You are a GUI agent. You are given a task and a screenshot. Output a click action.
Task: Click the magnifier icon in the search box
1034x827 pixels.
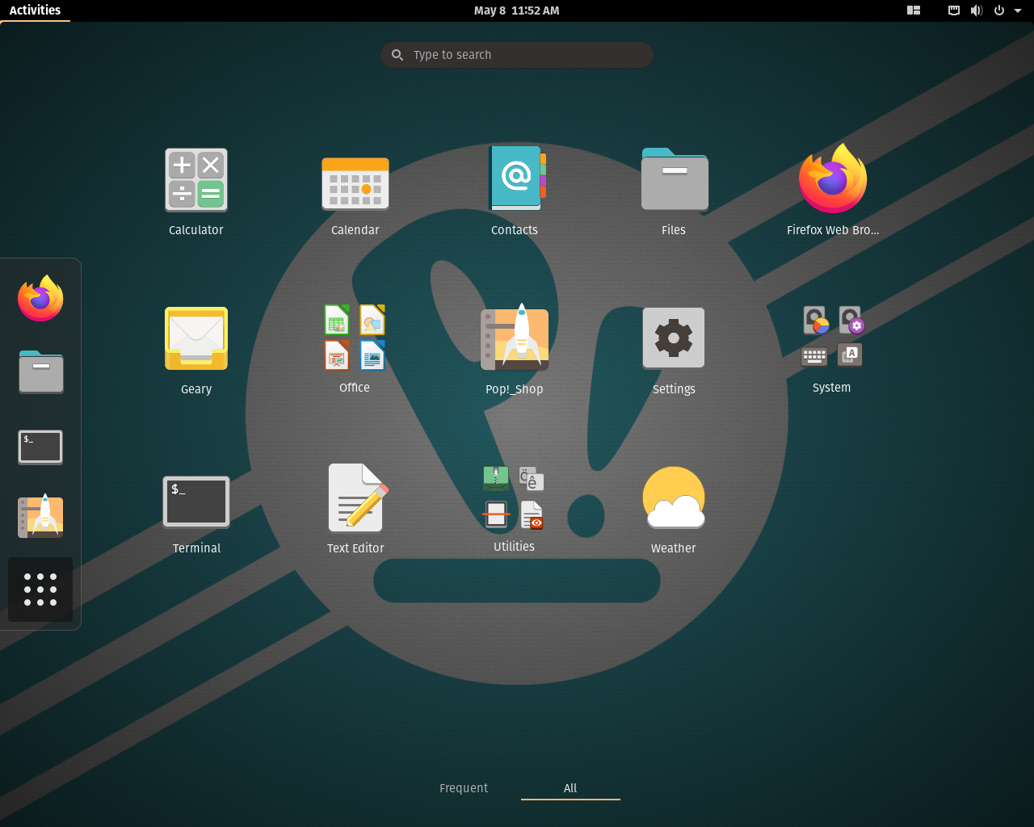tap(397, 55)
